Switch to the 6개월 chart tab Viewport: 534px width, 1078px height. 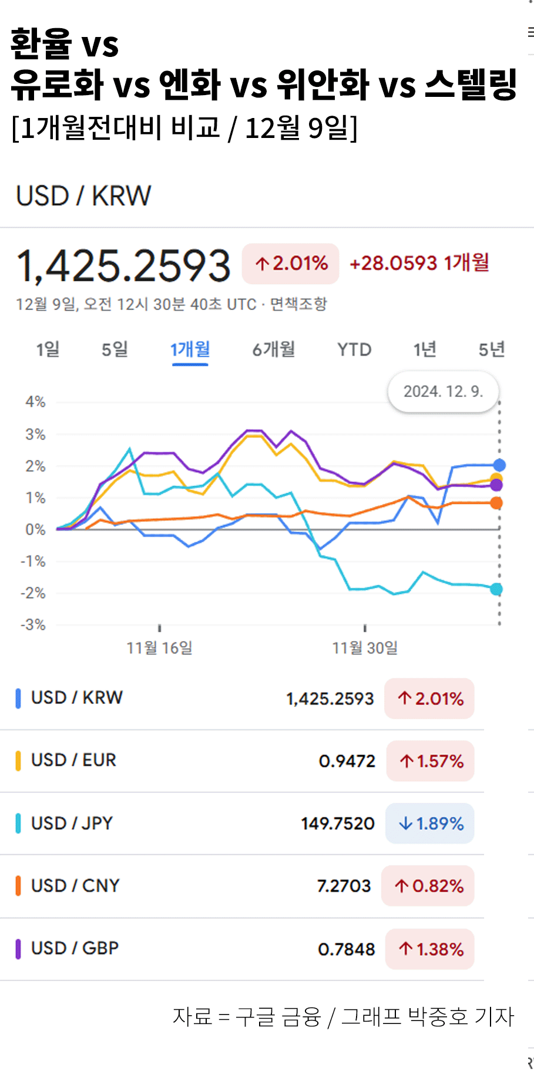click(274, 349)
